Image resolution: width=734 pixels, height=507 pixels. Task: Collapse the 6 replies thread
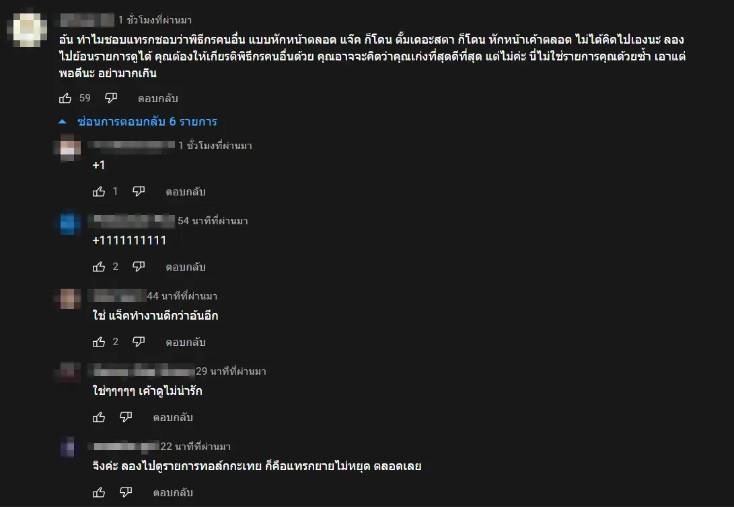click(147, 122)
